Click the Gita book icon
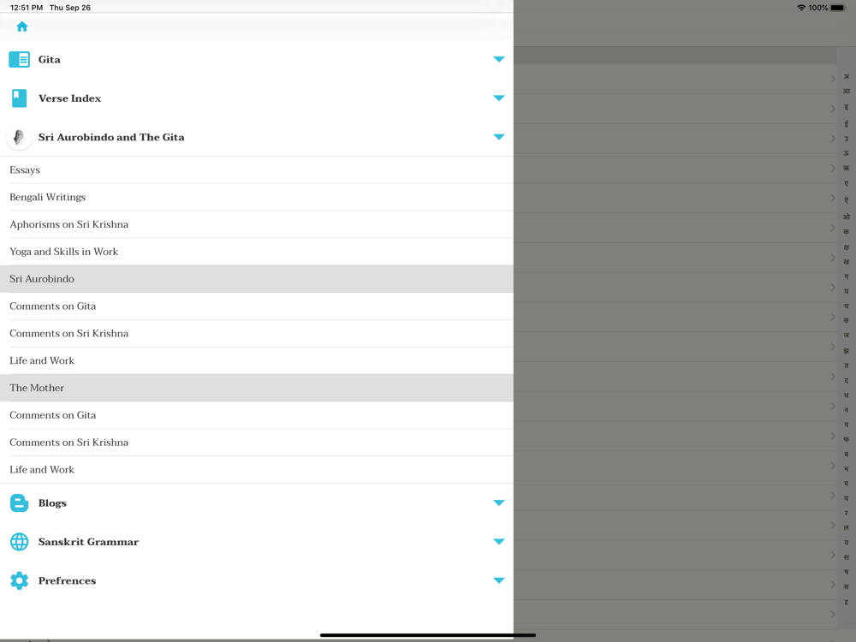856x642 pixels. [x=19, y=60]
